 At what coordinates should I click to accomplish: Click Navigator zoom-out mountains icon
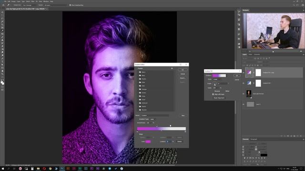tap(250, 51)
